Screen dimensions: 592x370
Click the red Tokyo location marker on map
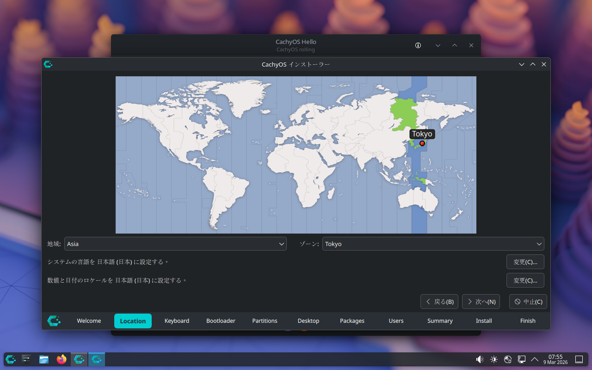(x=422, y=143)
